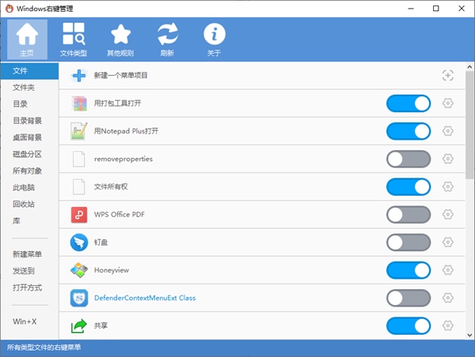475x357 pixels.
Task: Select 桌面背景 in the sidebar
Action: 30,137
